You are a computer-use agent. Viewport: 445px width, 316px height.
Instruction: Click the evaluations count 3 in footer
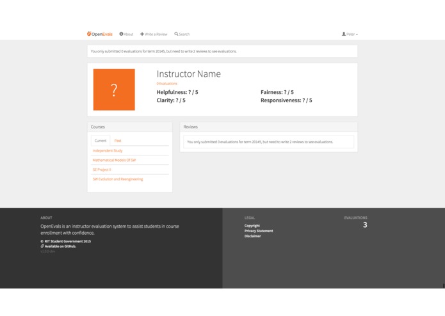[x=365, y=225]
